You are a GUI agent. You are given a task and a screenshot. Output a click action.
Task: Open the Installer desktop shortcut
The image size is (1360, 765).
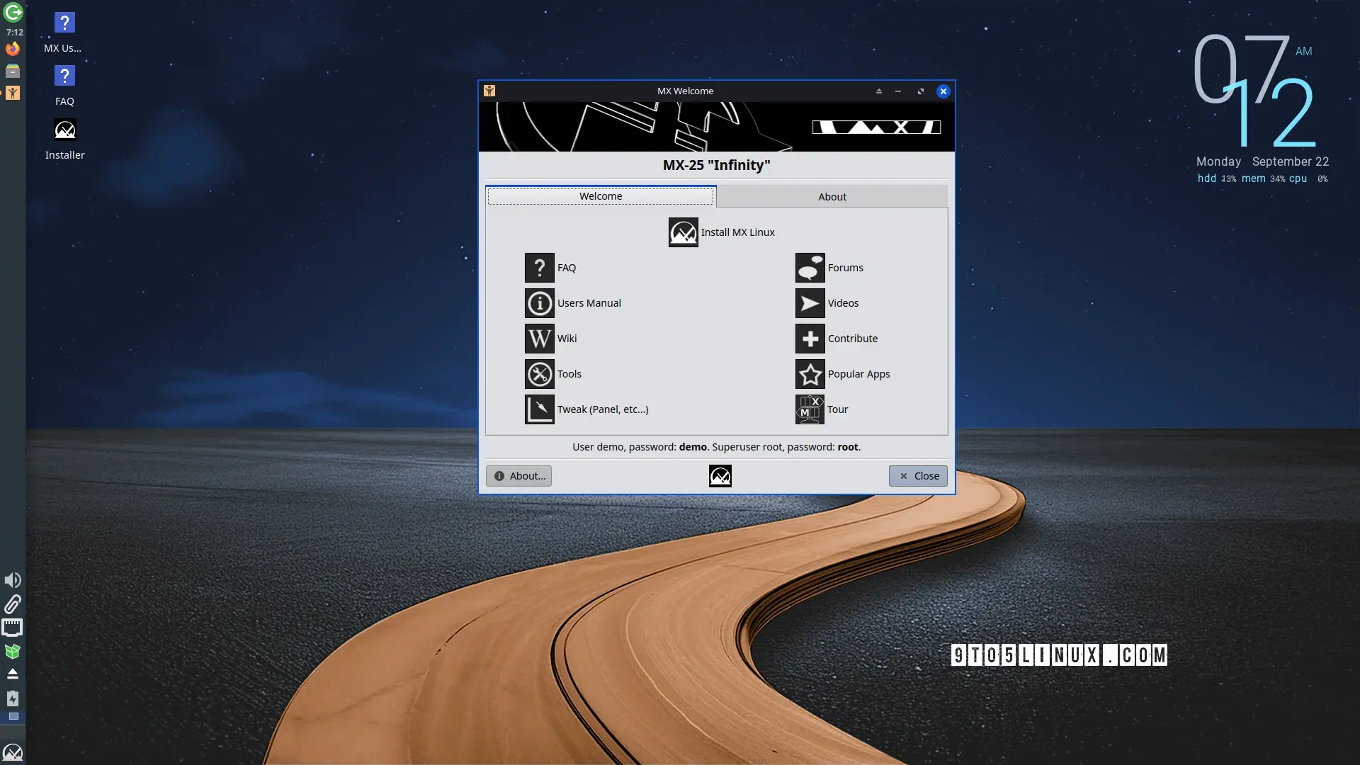click(64, 130)
